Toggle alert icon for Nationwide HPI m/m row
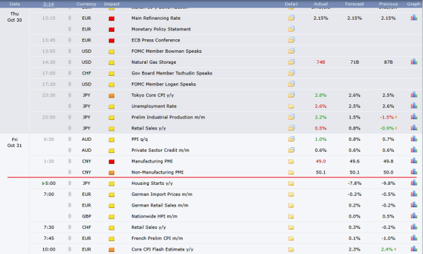The image size is (423, 254). (x=70, y=216)
